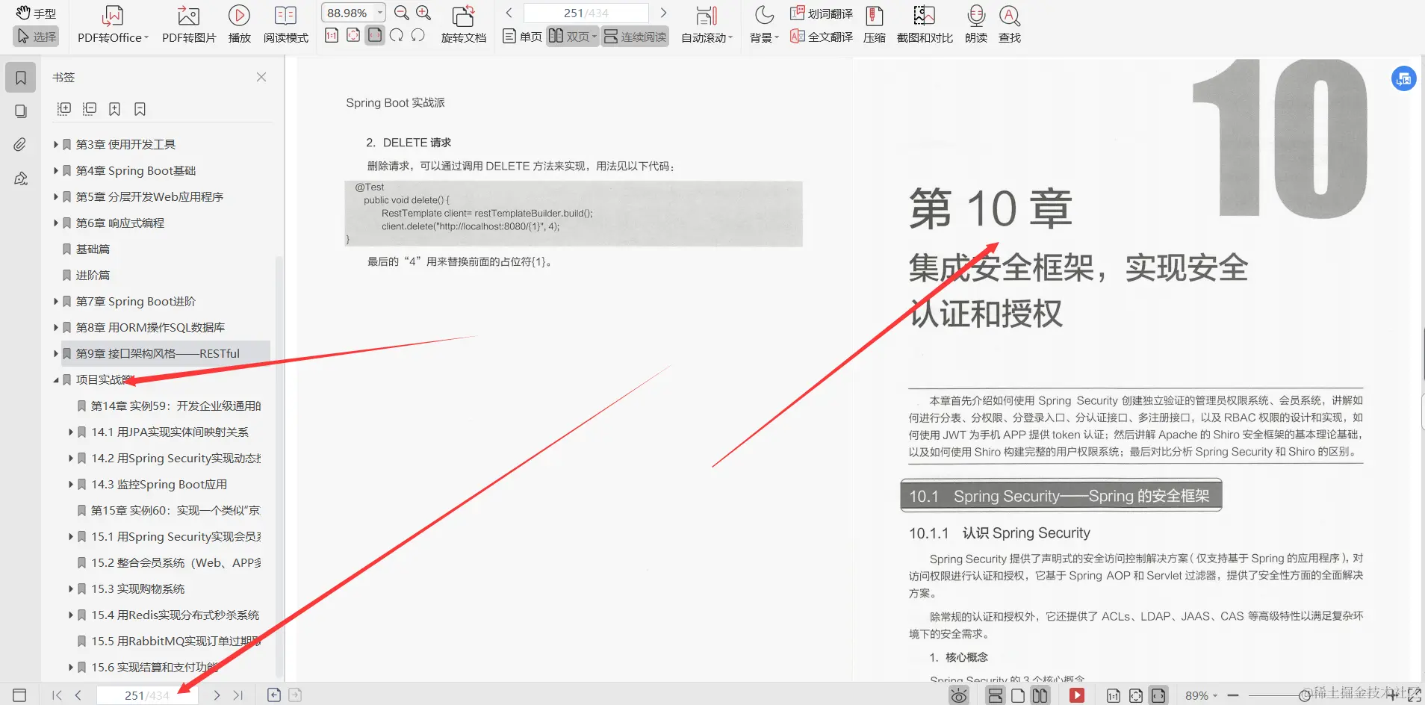
Task: Select the hand tool (手型)
Action: click(x=35, y=12)
